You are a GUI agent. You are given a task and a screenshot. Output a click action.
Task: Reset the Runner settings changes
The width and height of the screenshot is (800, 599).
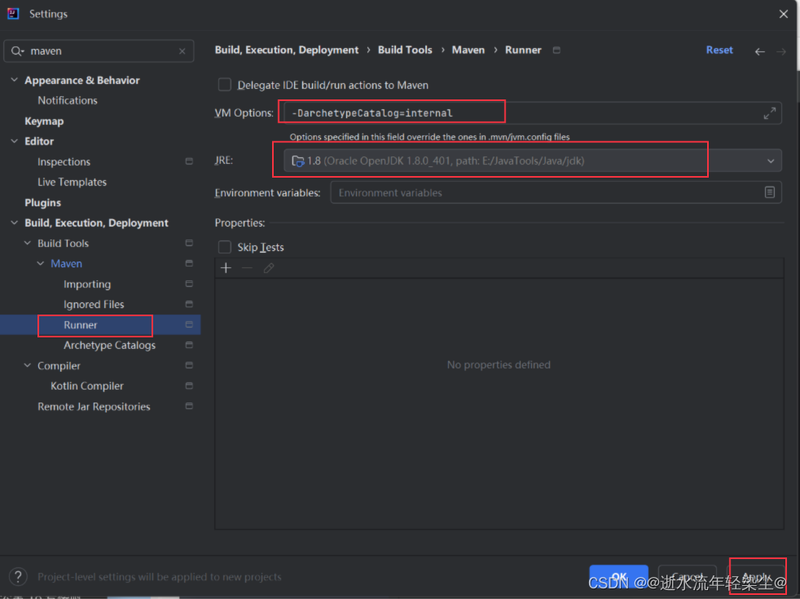pos(719,50)
